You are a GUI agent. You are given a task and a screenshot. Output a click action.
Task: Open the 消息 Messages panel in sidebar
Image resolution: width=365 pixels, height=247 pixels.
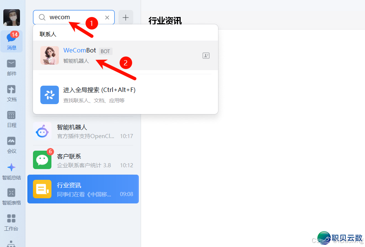click(11, 41)
